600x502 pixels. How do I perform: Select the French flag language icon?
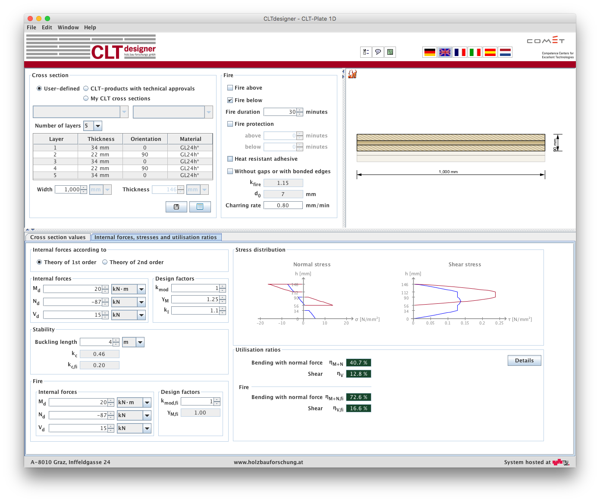[x=460, y=52]
